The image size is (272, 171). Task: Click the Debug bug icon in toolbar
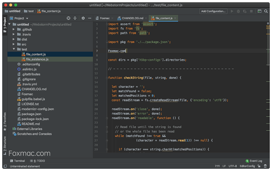click(x=238, y=11)
